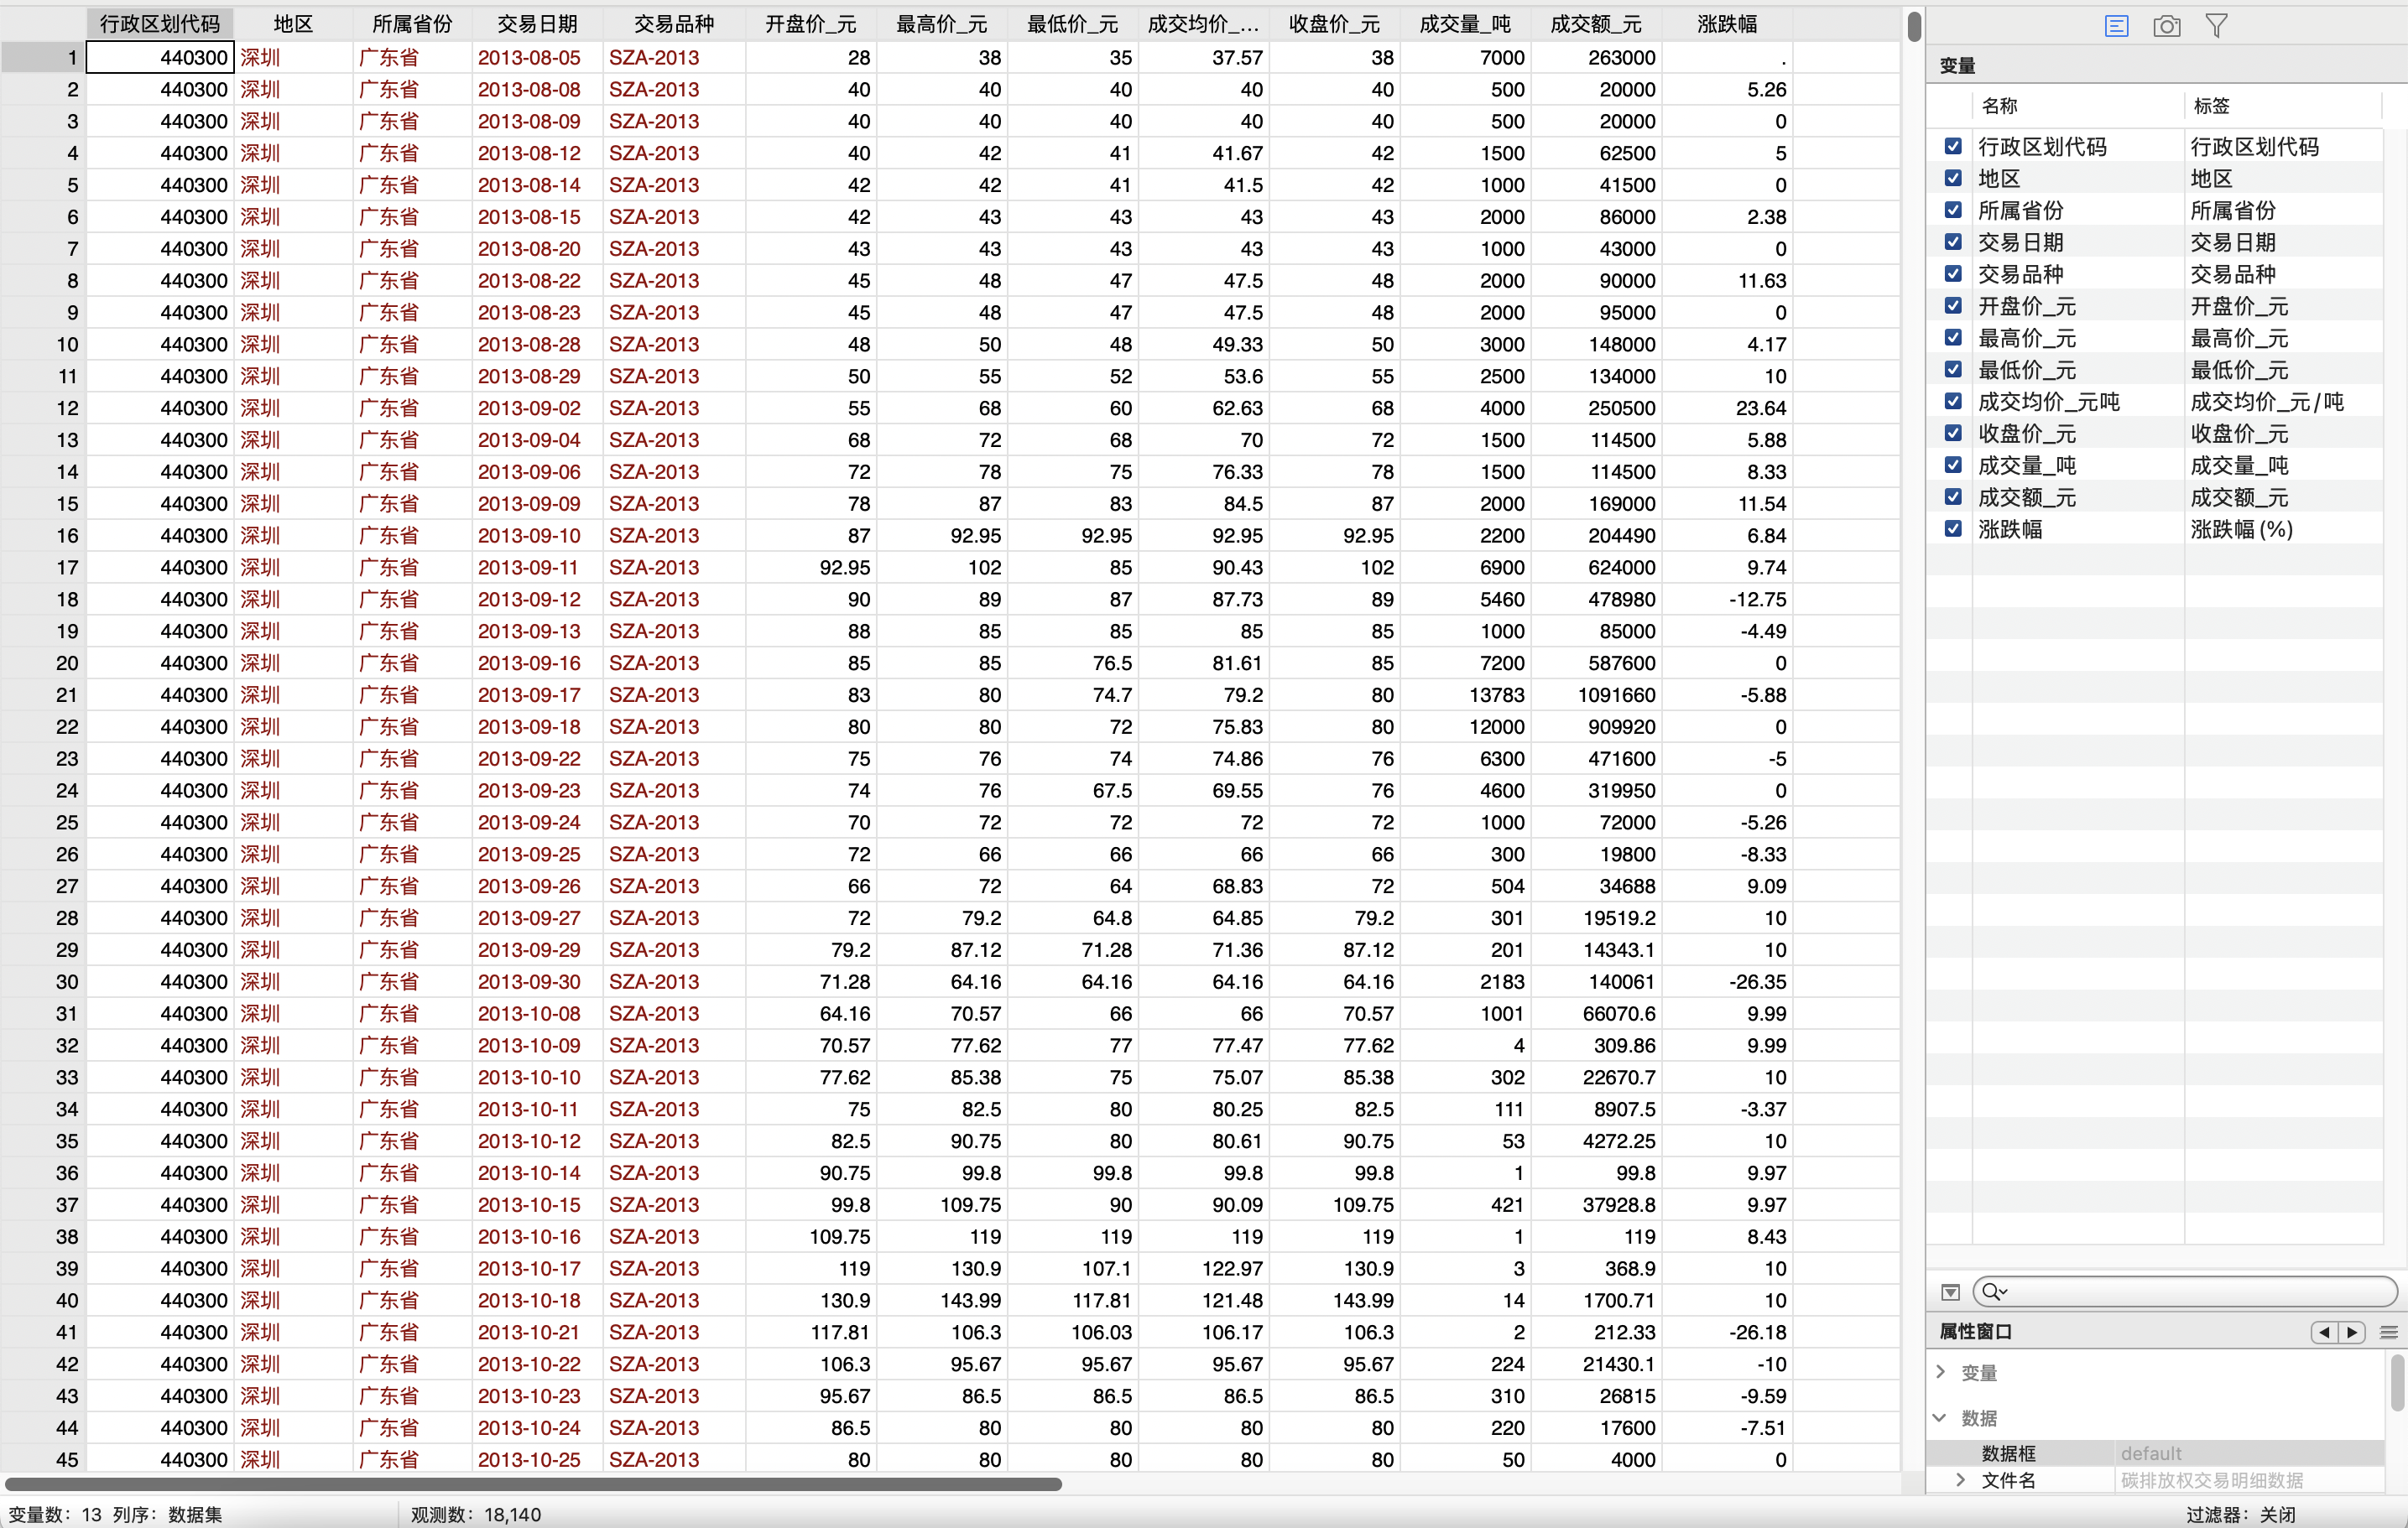
Task: Click the horizontal scrollbar under data table
Action: (534, 1484)
